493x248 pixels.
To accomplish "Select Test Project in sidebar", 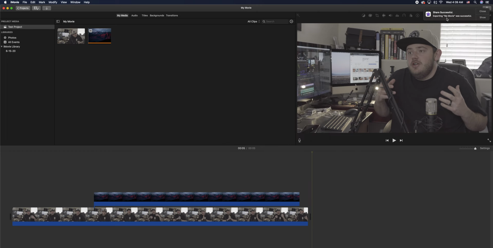I will pos(27,27).
